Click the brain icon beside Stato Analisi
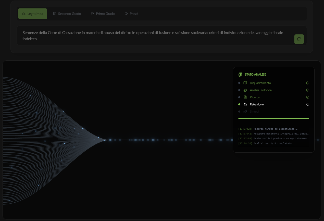Image resolution: width=324 pixels, height=221 pixels. pyautogui.click(x=240, y=75)
